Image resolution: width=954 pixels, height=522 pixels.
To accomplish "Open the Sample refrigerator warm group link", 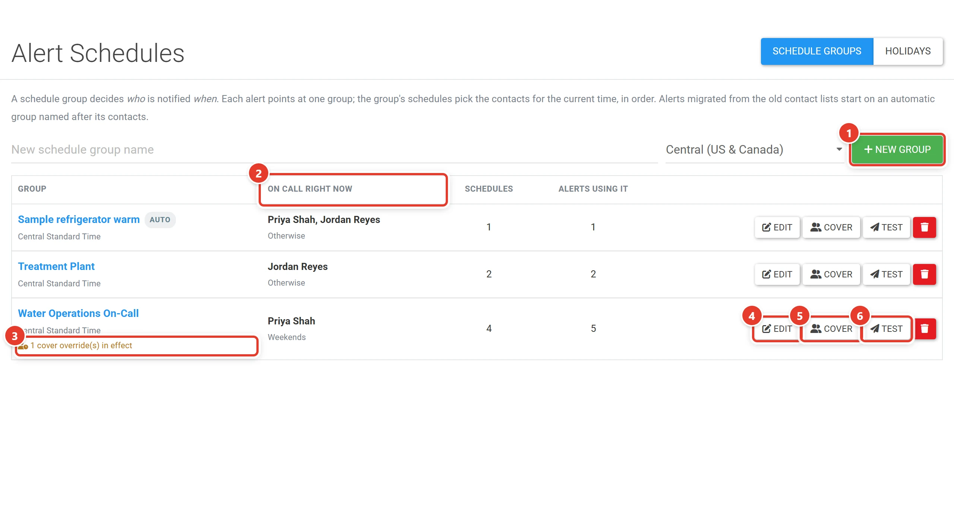I will [x=79, y=219].
